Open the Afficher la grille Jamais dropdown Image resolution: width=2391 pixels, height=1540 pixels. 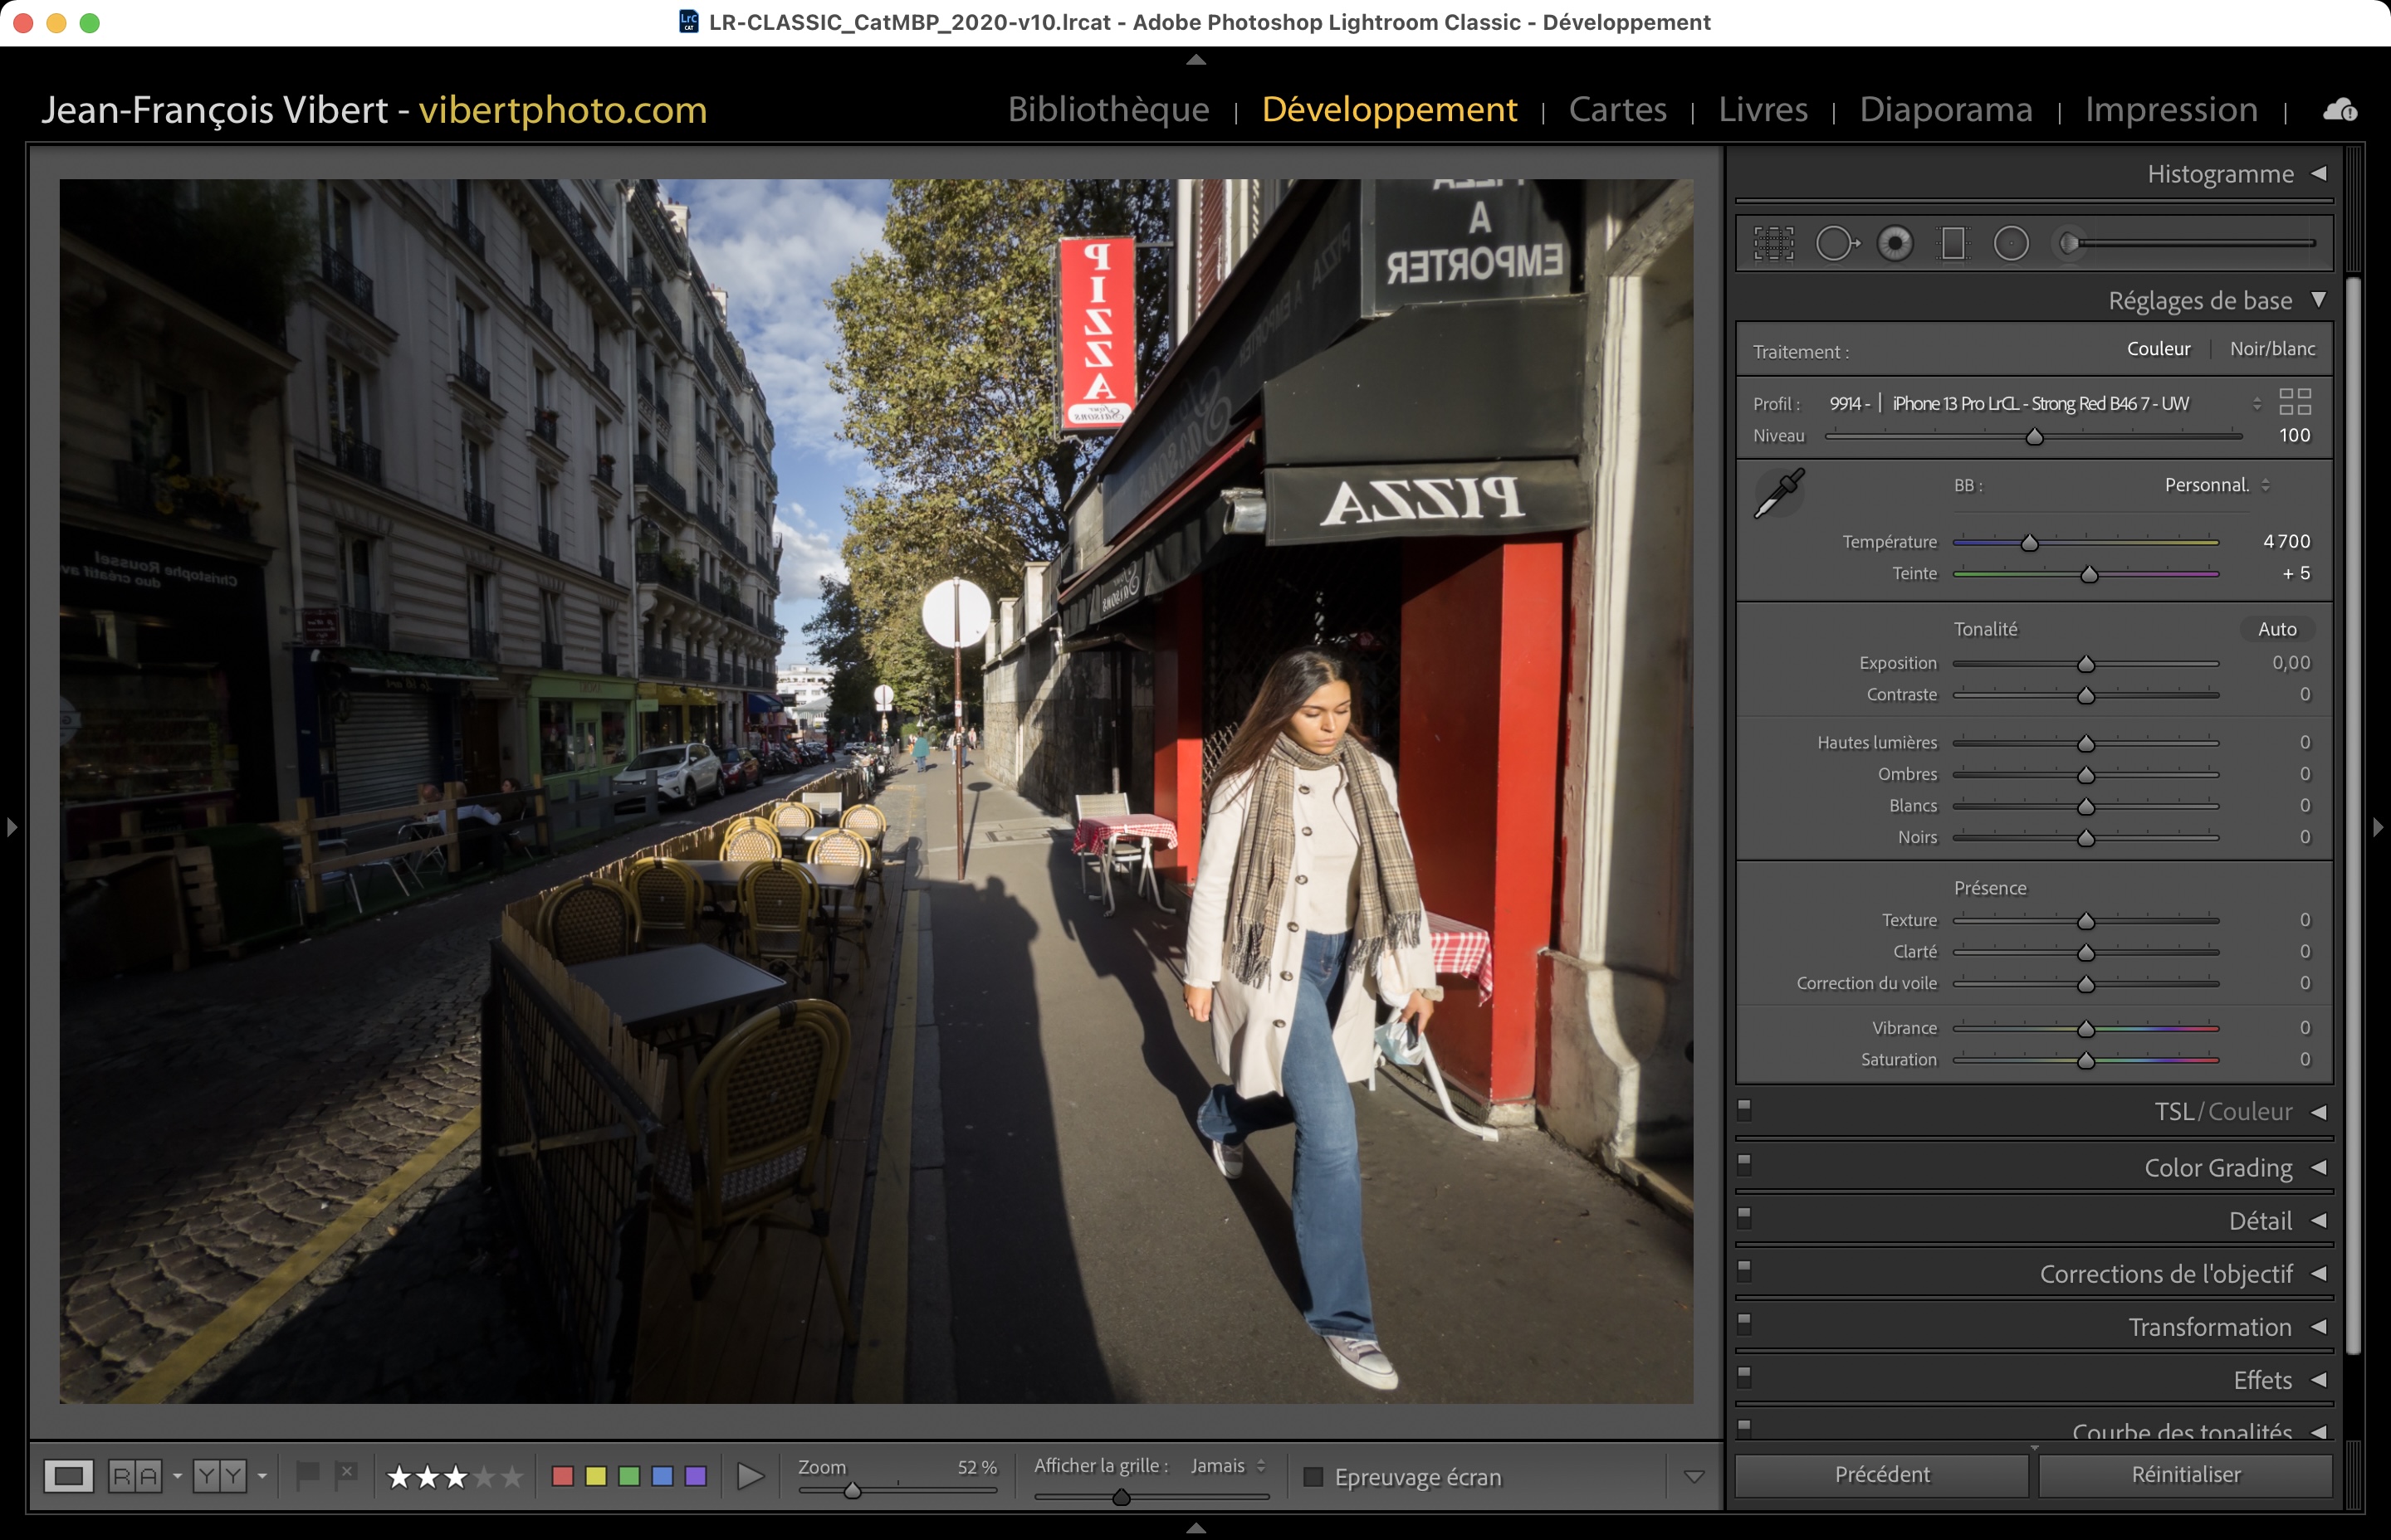point(1228,1466)
